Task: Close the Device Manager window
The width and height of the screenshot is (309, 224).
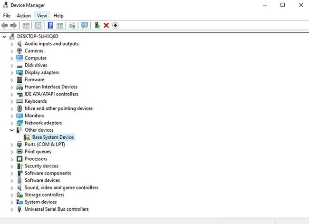Action: (x=301, y=5)
